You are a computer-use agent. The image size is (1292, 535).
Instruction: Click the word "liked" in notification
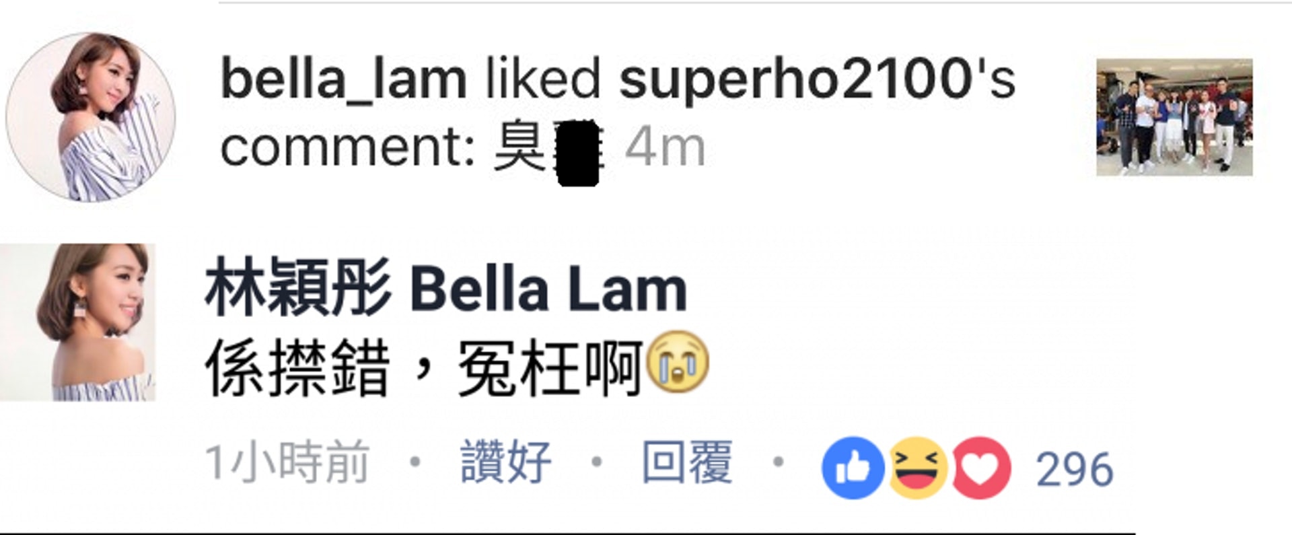coord(542,79)
